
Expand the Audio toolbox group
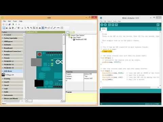(13, 92)
